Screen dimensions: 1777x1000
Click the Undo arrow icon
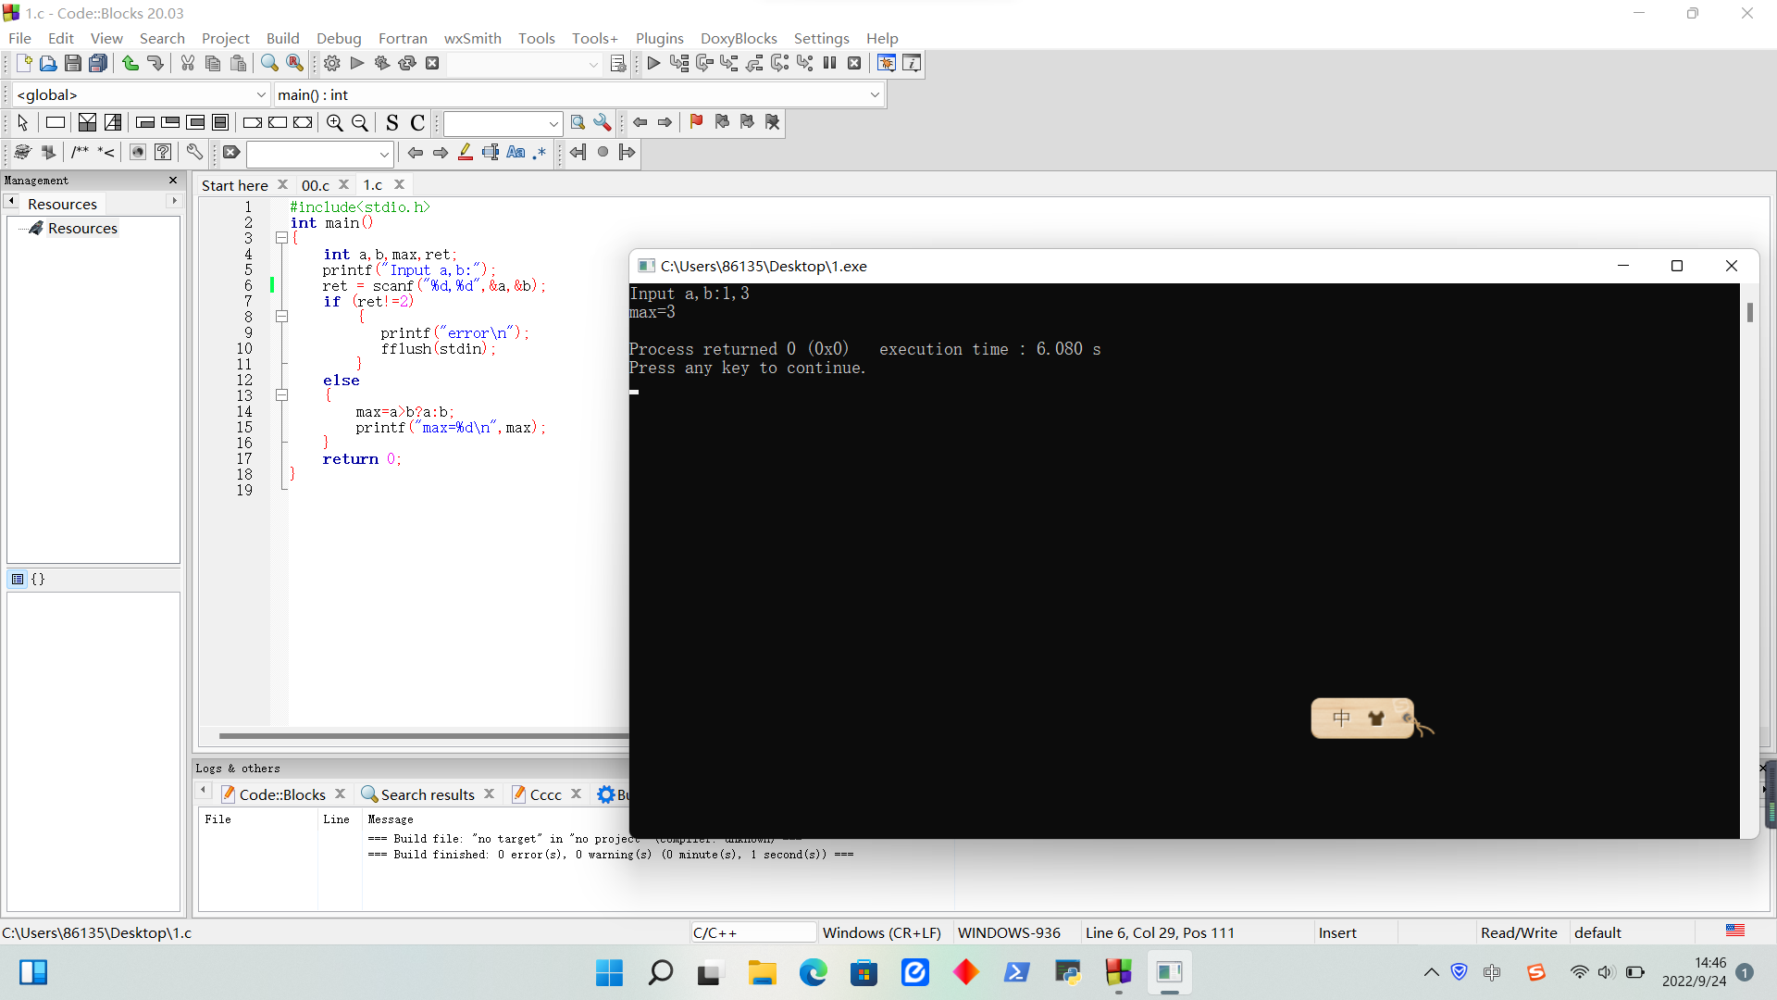click(130, 64)
